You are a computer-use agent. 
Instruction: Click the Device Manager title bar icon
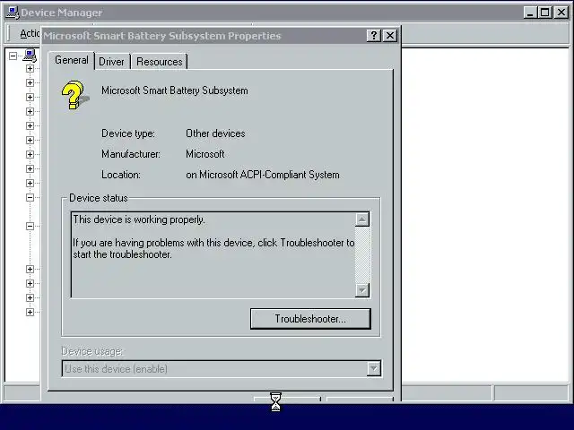13,13
